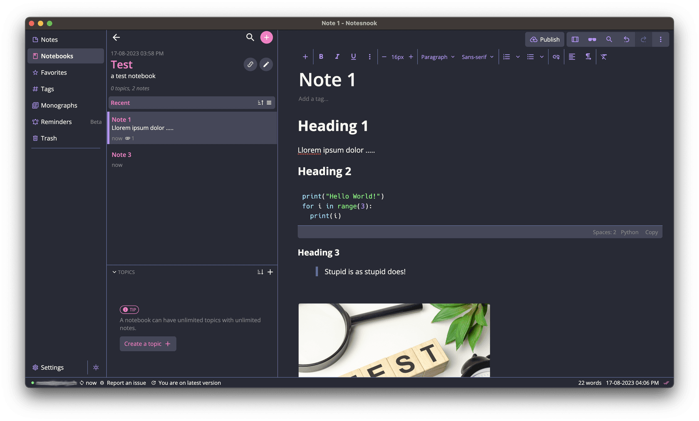Create a new note with the pink plus button
This screenshot has height=421, width=699.
[267, 37]
